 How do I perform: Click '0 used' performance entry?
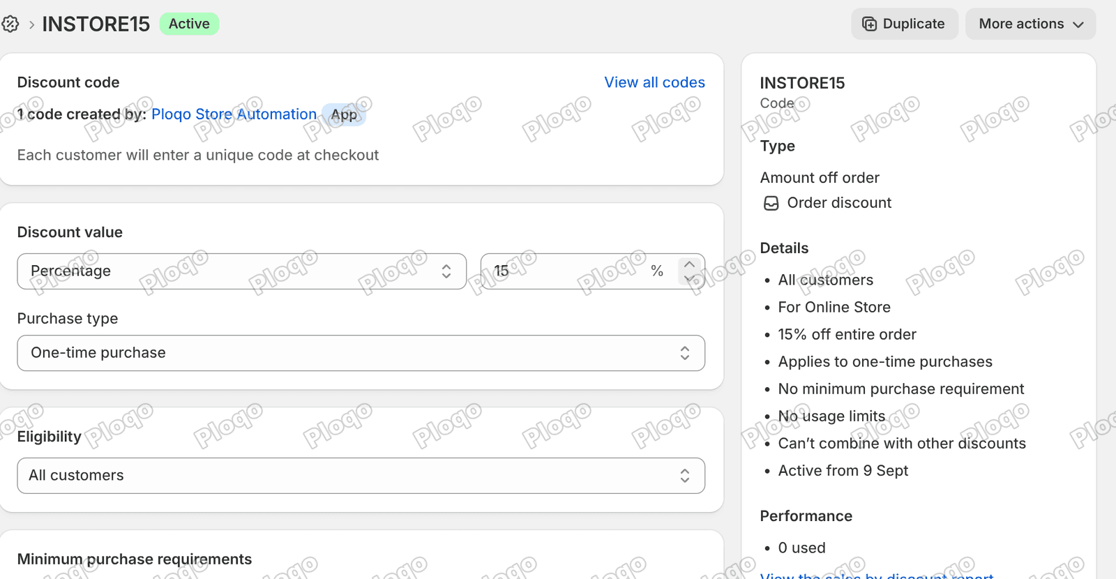(x=801, y=548)
